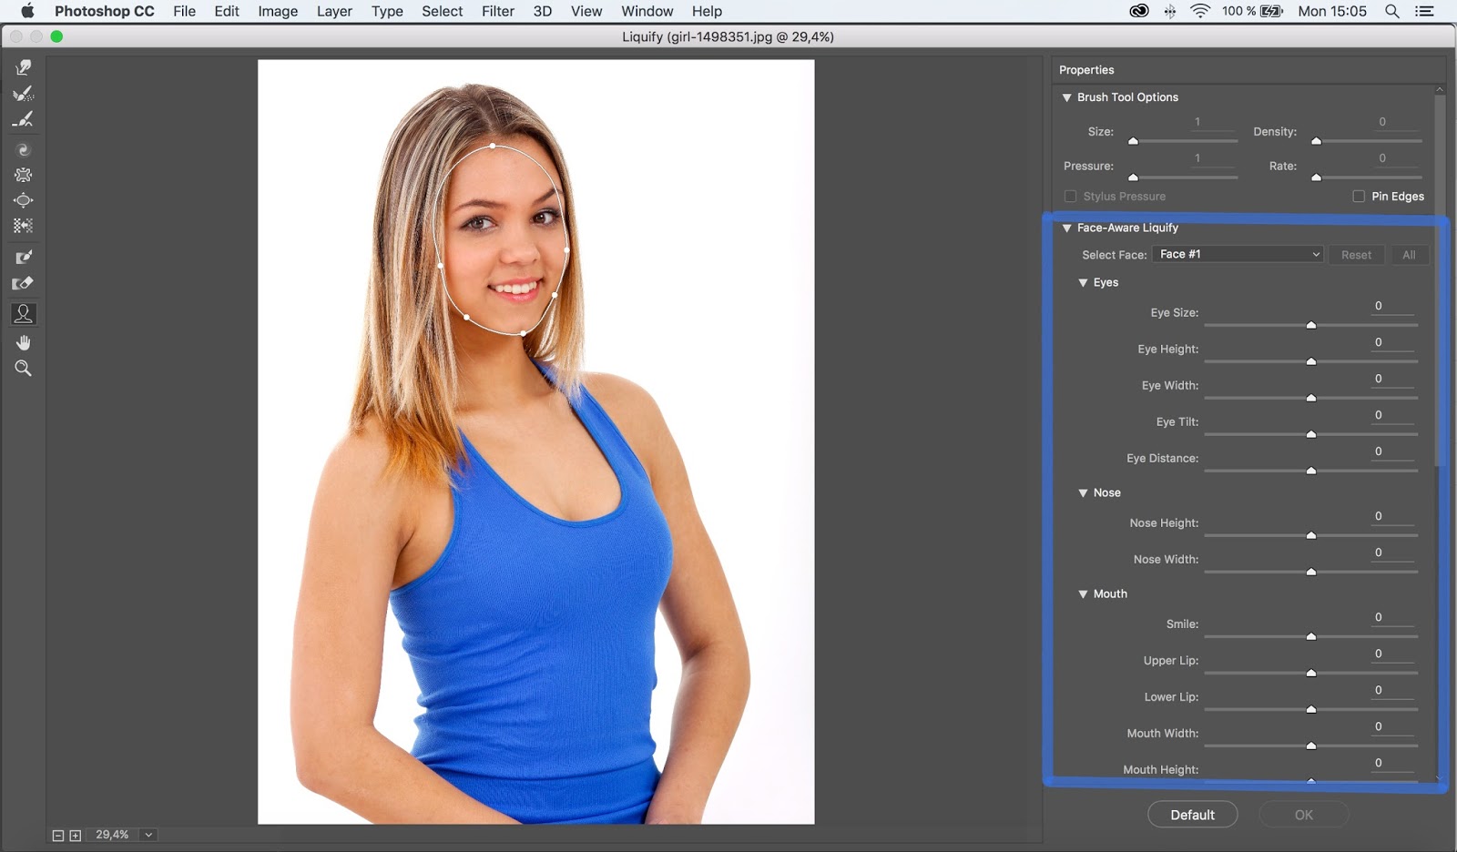Open the Filter menu
Viewport: 1457px width, 852px height.
tap(498, 11)
